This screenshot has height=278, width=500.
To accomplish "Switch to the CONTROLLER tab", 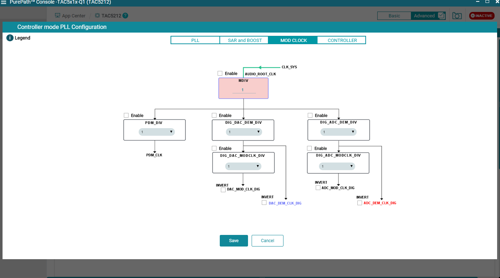I will click(x=342, y=40).
